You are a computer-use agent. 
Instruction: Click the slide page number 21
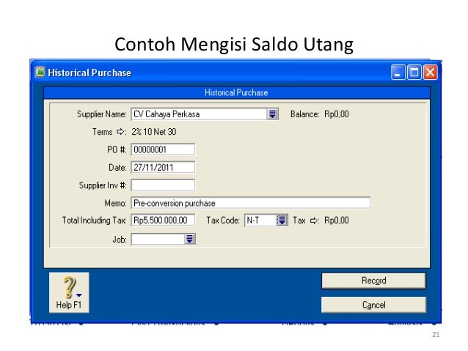click(x=436, y=335)
